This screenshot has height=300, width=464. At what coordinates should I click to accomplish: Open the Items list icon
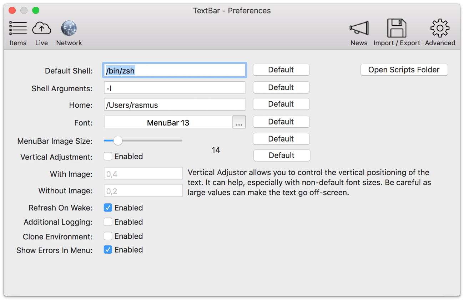point(18,29)
